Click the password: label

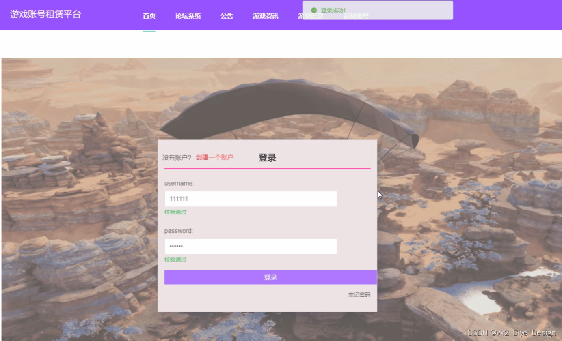pos(179,231)
